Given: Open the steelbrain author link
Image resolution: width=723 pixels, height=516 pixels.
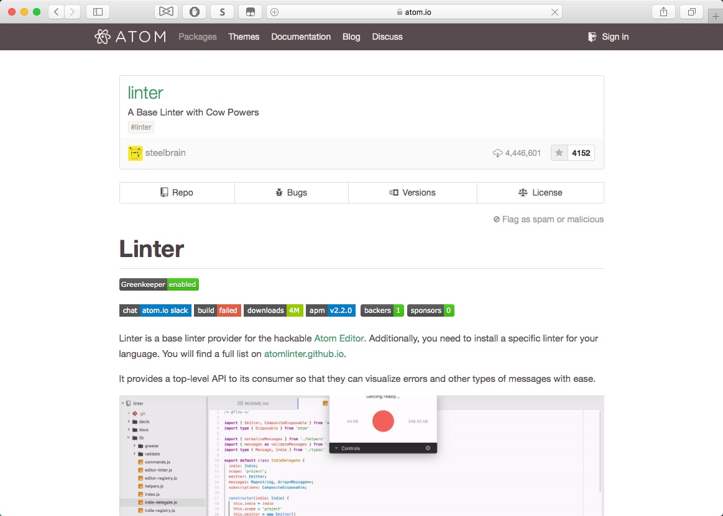Looking at the screenshot, I should (x=165, y=153).
